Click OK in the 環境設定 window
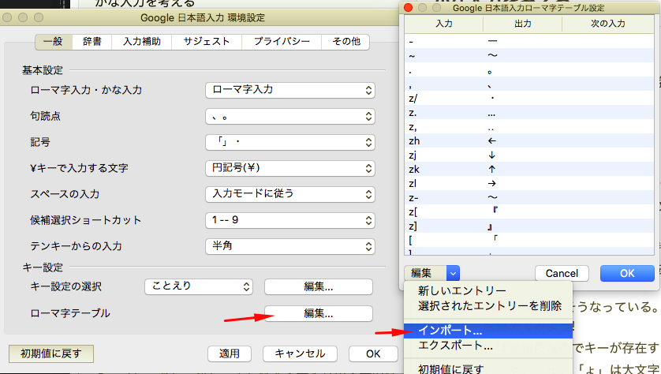The height and width of the screenshot is (374, 661). (373, 353)
